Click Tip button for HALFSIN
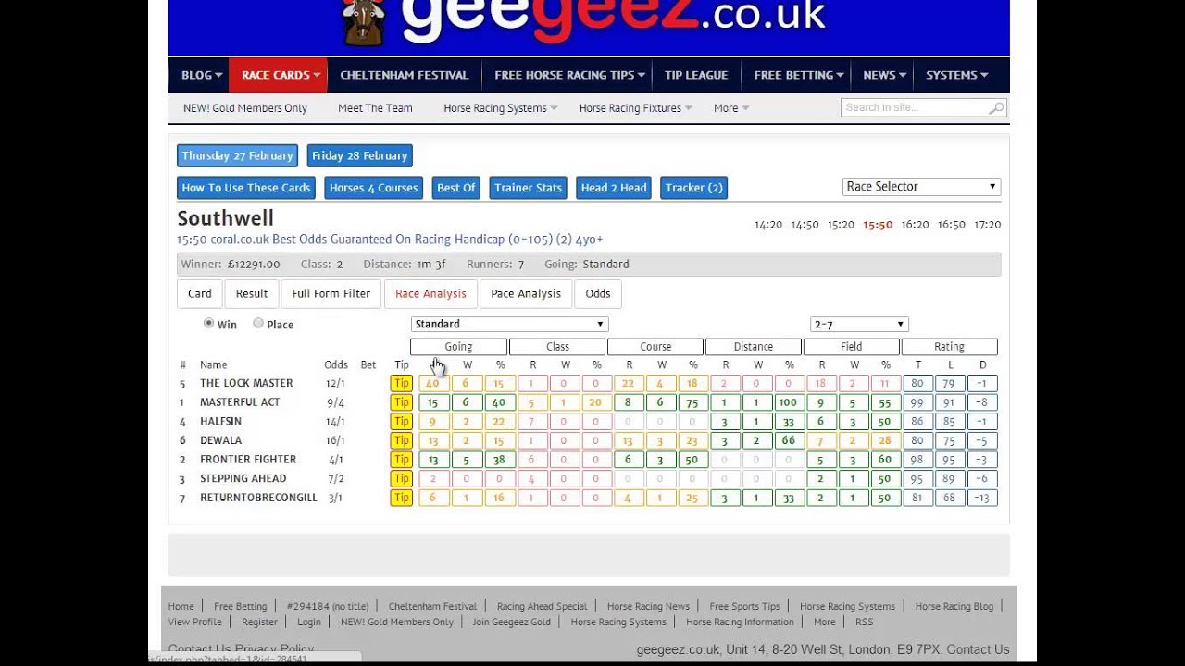 coord(401,422)
